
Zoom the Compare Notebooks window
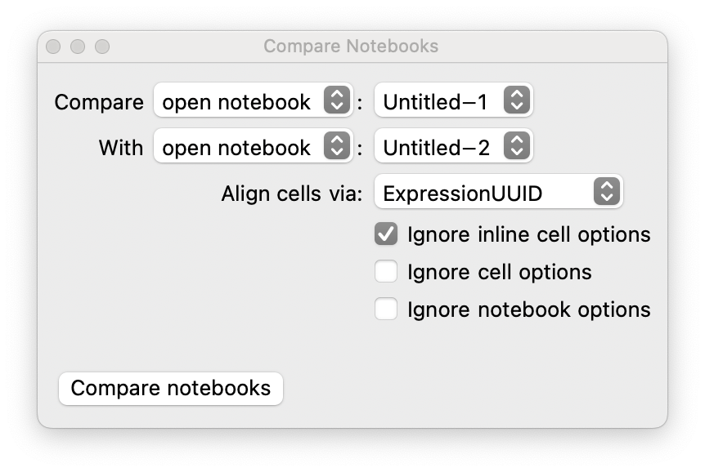(x=102, y=47)
